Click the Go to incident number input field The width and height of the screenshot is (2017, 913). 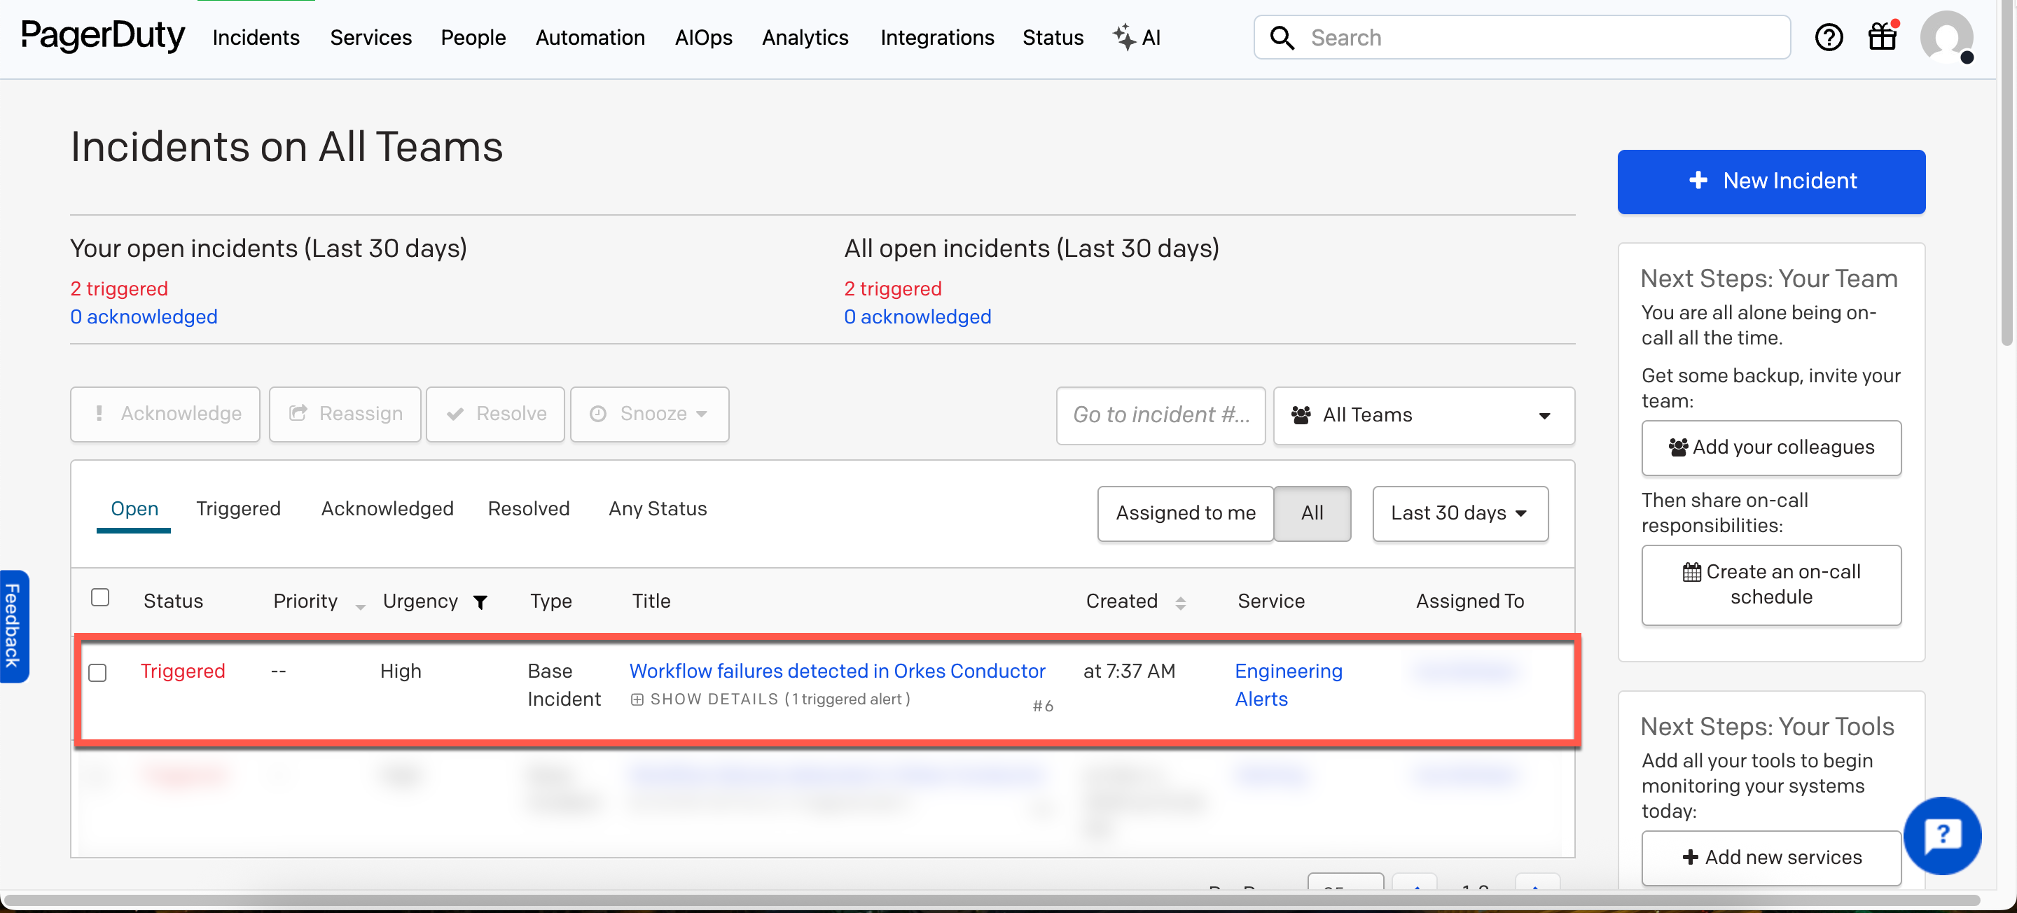point(1160,415)
